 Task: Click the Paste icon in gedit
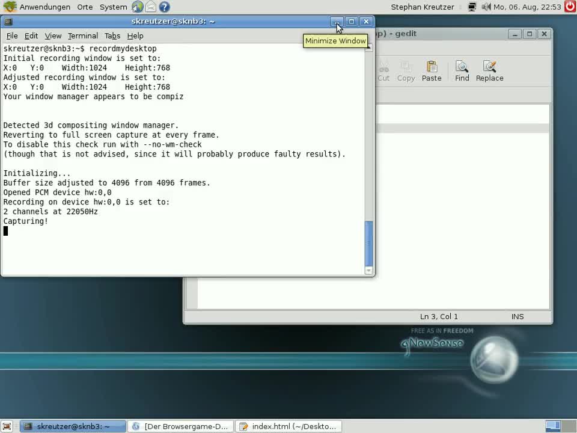coord(432,71)
